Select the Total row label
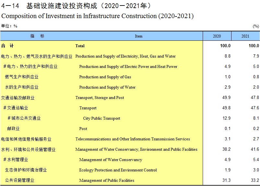 pos(80,46)
